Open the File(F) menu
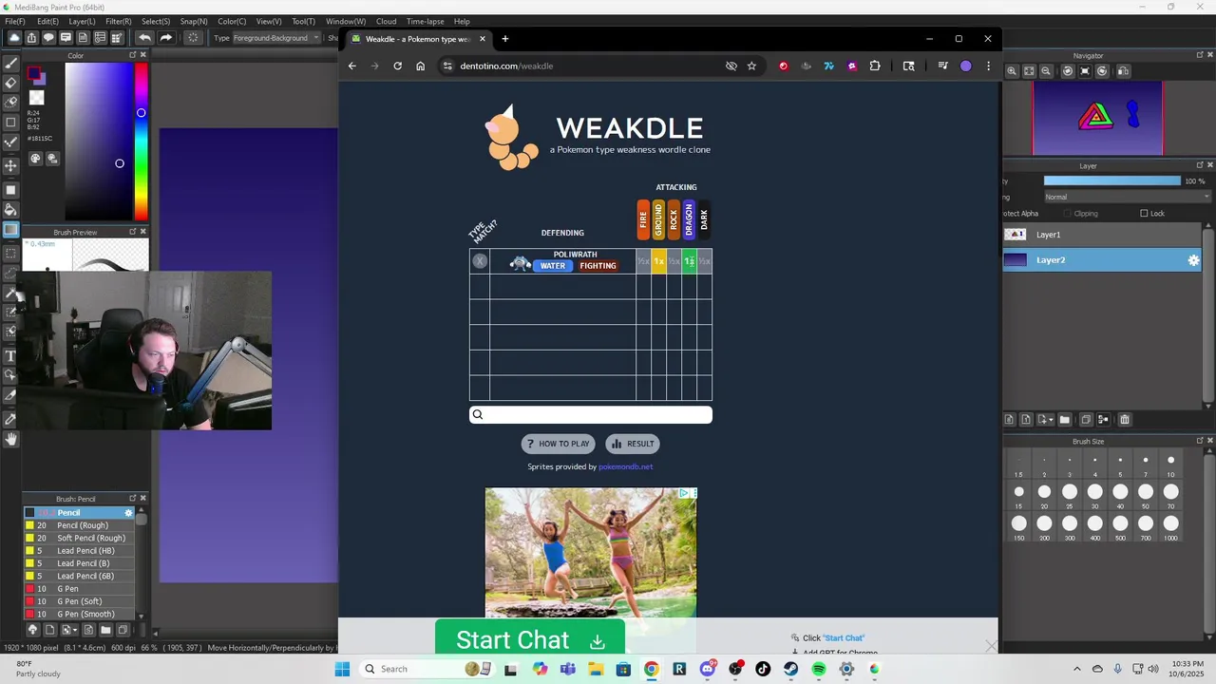 point(14,21)
